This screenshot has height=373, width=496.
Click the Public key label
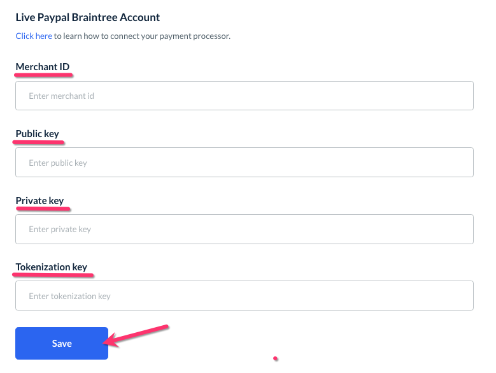pyautogui.click(x=38, y=133)
